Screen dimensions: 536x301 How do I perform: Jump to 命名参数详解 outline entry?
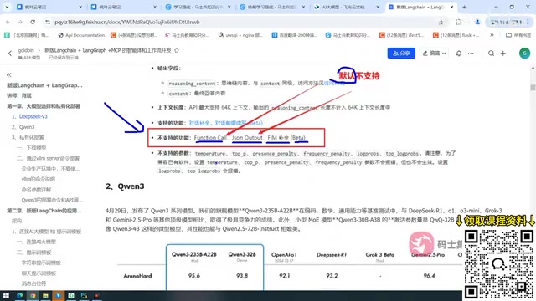click(36, 190)
